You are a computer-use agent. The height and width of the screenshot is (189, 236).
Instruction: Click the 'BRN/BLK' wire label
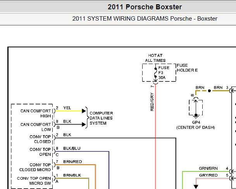click(72, 175)
